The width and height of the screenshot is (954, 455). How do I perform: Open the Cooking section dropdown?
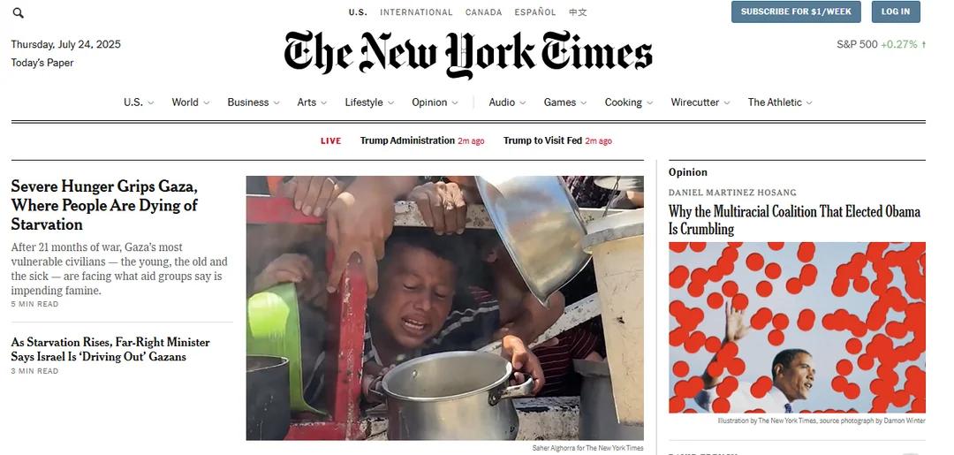[x=649, y=102]
